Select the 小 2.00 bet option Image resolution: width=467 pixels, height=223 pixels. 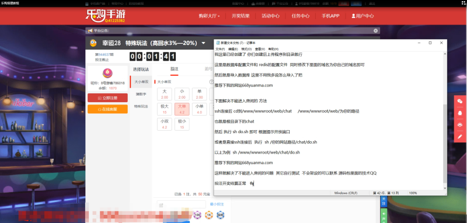pyautogui.click(x=182, y=94)
